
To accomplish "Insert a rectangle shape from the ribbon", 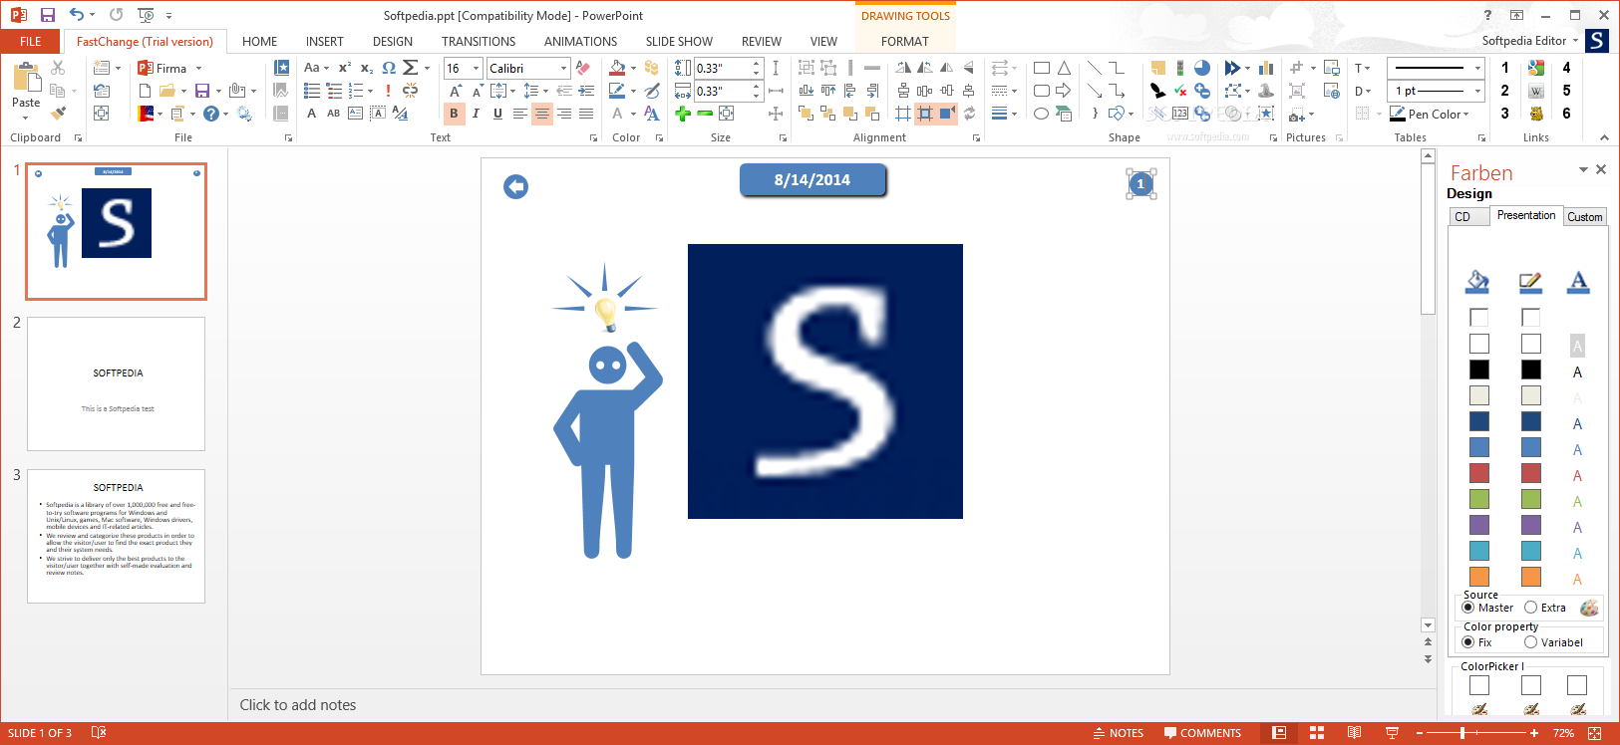I will pos(1042,68).
